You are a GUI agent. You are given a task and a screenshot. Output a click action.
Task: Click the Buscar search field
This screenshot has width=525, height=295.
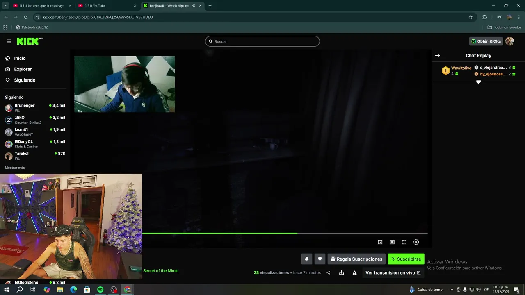tap(262, 41)
